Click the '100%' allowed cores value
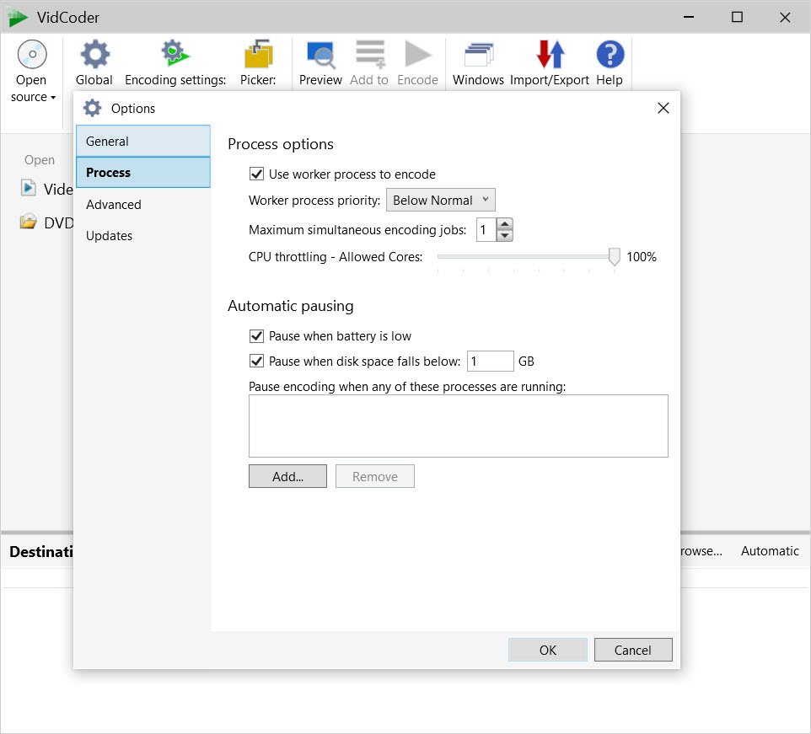The image size is (811, 734). 642,257
